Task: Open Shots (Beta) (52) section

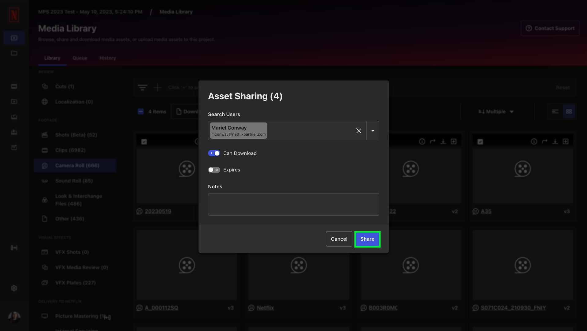Action: [x=76, y=135]
